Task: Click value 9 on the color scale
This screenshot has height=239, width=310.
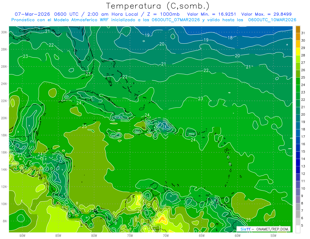Action: point(302,196)
